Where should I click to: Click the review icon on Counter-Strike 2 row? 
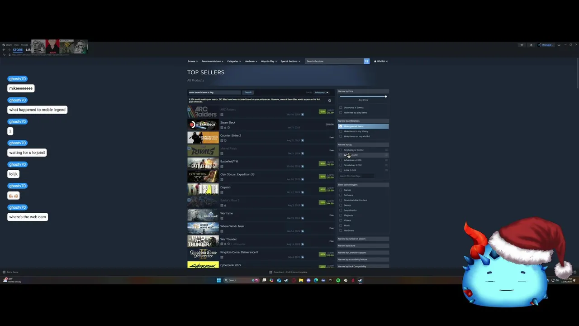[303, 140]
